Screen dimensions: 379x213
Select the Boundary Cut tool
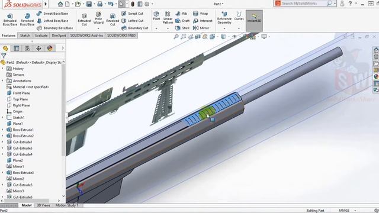tap(134, 28)
